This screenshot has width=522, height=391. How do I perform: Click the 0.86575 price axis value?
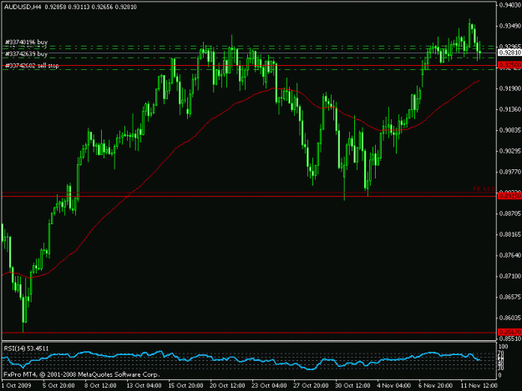click(510, 297)
